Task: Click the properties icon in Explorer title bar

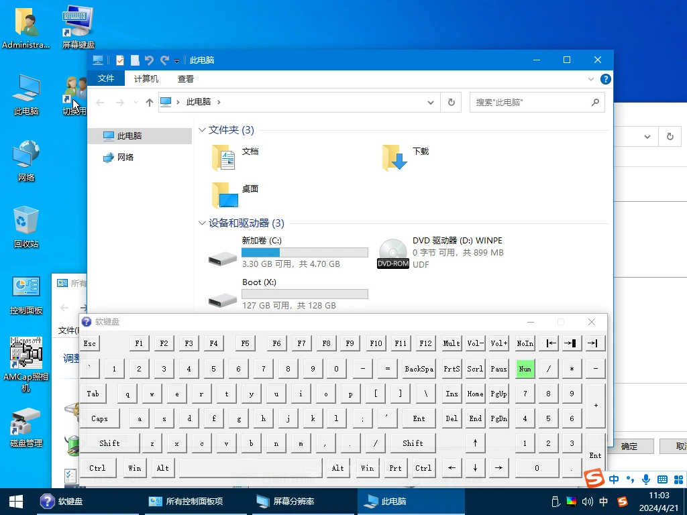Action: (120, 60)
